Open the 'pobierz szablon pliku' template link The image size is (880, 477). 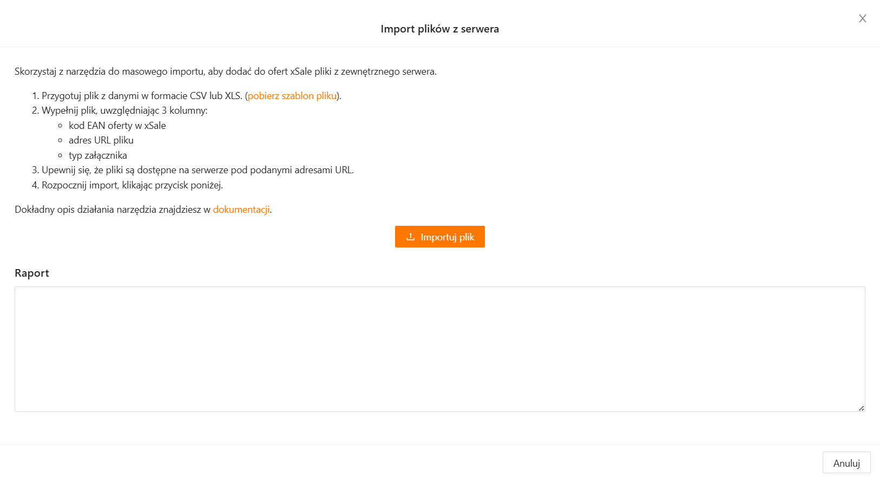[x=292, y=96]
